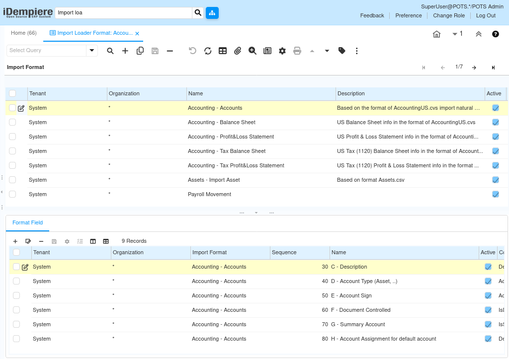509x359 pixels.
Task: Click the Log Out link
Action: 486,15
